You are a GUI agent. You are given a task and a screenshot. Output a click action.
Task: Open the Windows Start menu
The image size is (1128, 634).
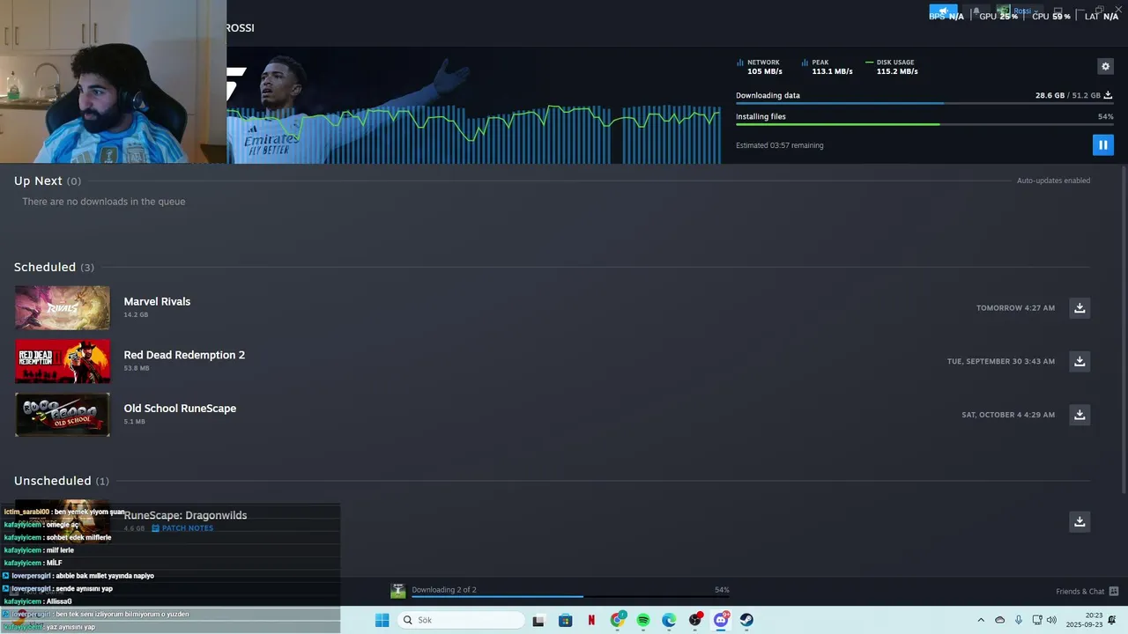coord(382,620)
